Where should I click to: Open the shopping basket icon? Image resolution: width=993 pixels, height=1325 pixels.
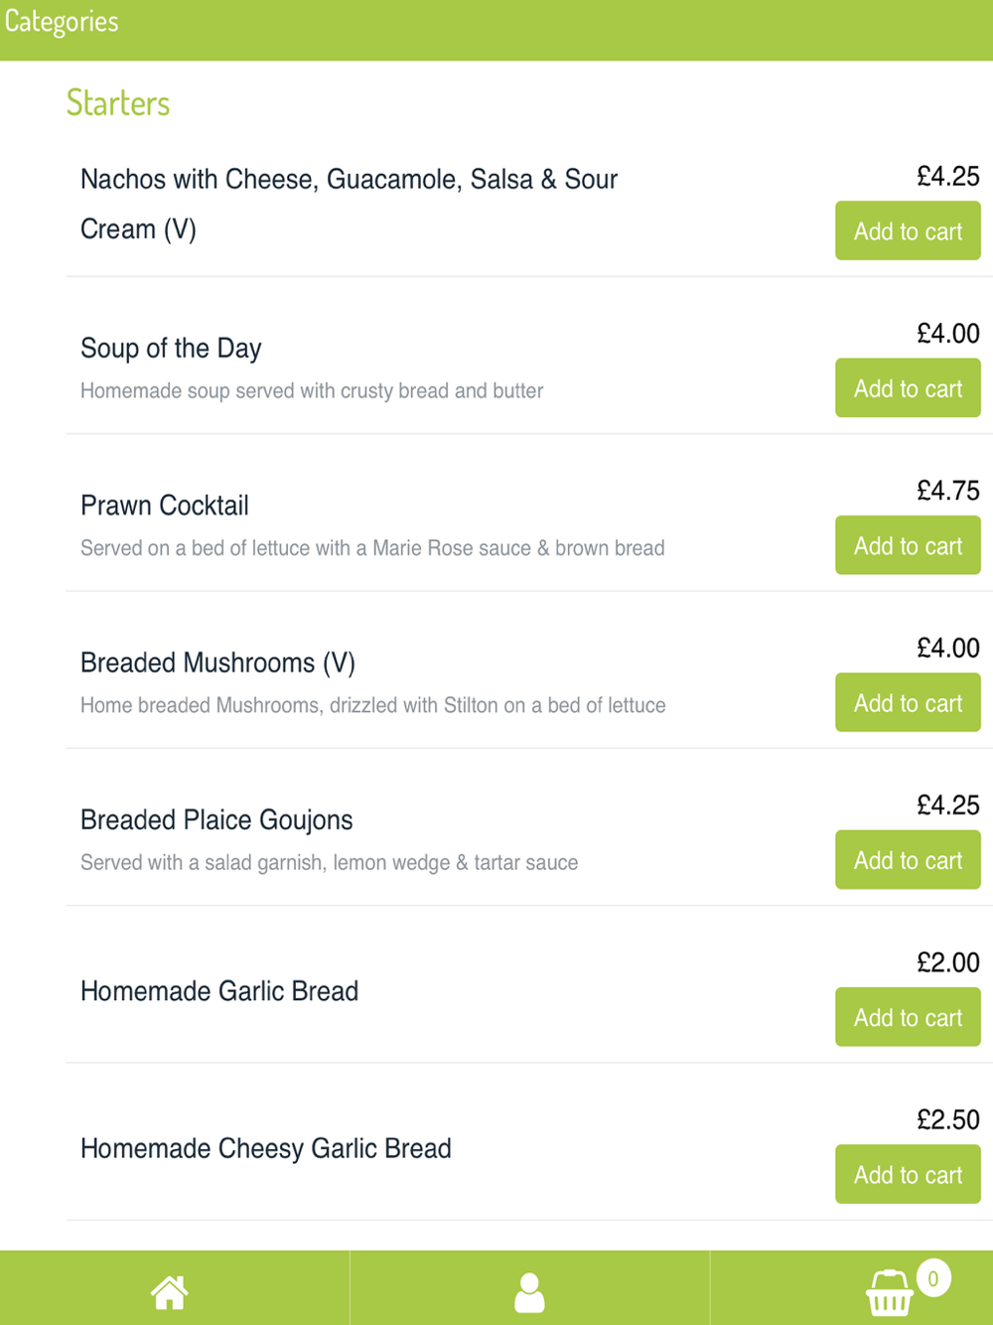tap(889, 1293)
